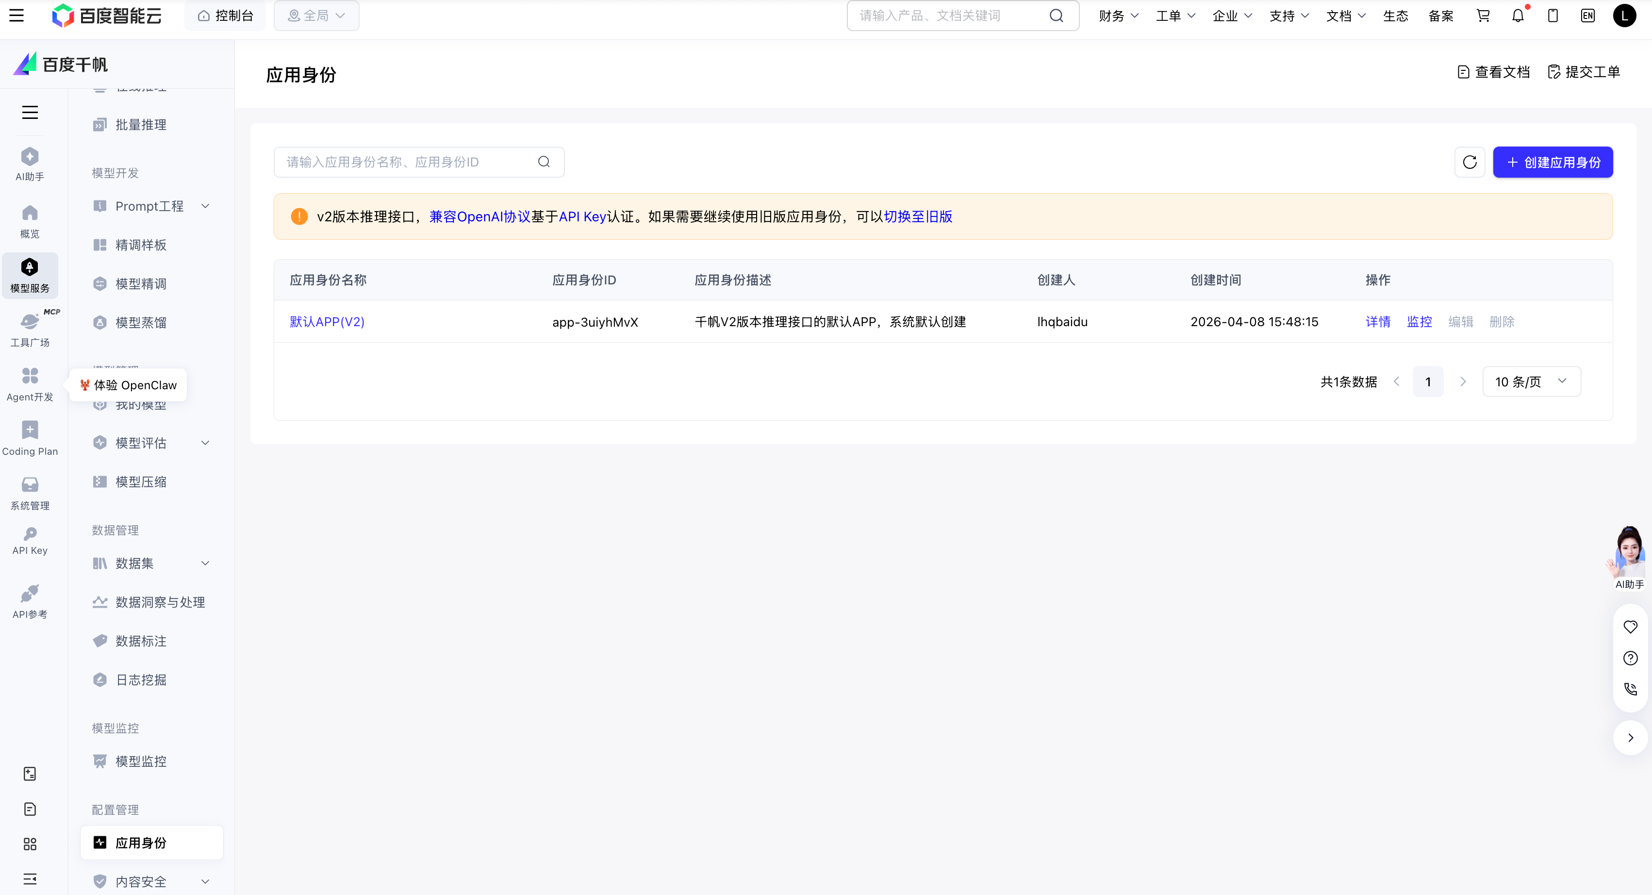
Task: Open the shopping cart icon
Action: click(1483, 16)
